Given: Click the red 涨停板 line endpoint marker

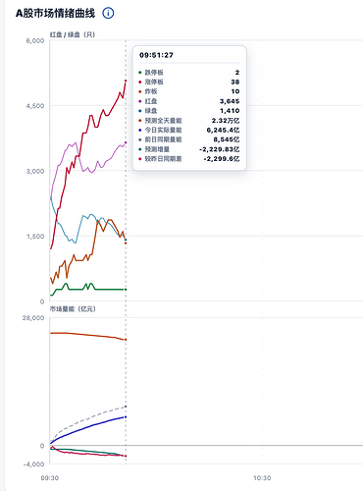Looking at the screenshot, I should coord(126,81).
